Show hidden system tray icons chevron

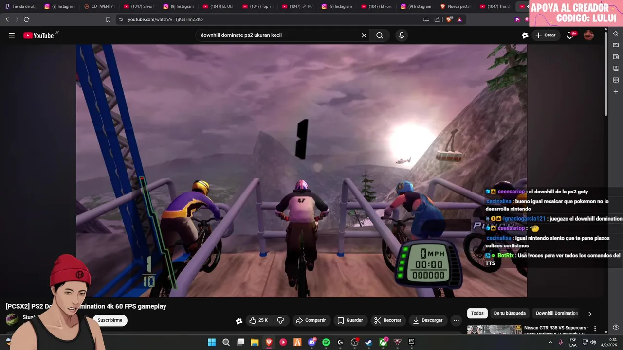coord(550,342)
